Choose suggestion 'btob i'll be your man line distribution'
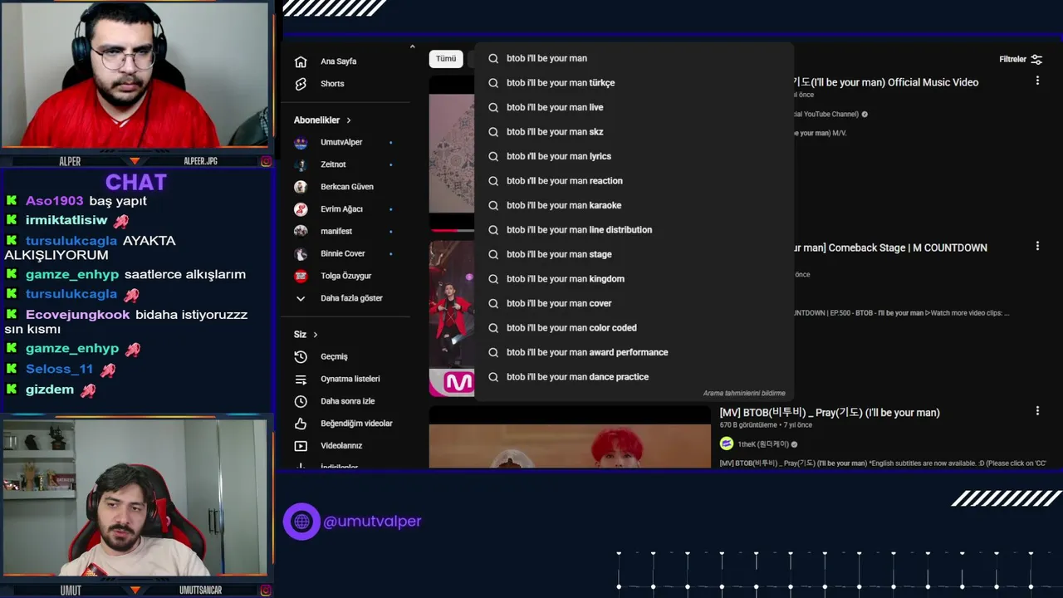Image resolution: width=1063 pixels, height=598 pixels. (x=634, y=230)
